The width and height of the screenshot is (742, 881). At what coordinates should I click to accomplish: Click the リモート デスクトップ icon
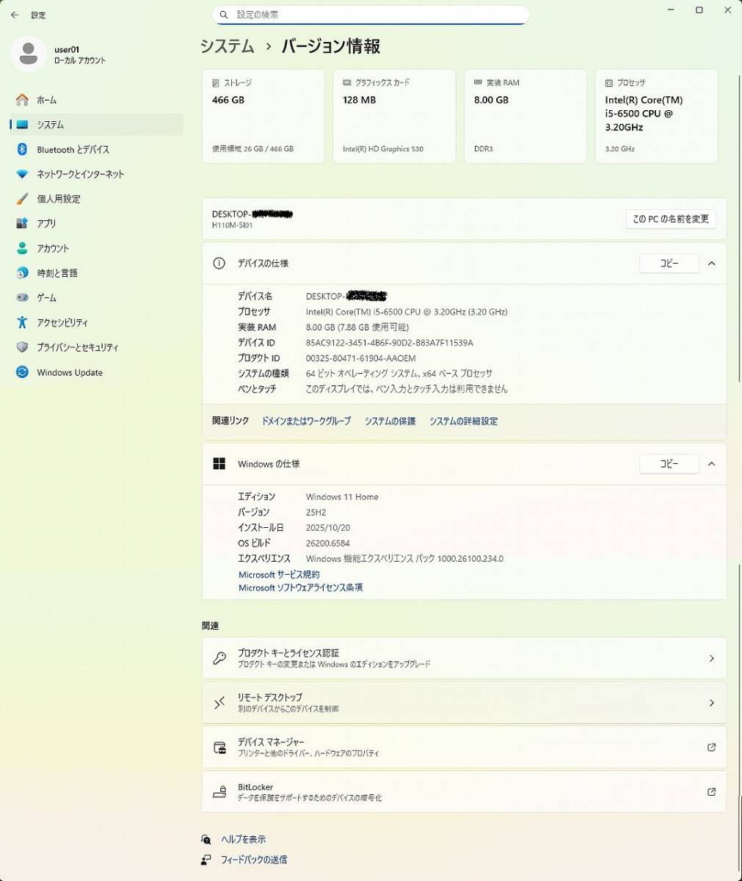click(219, 703)
